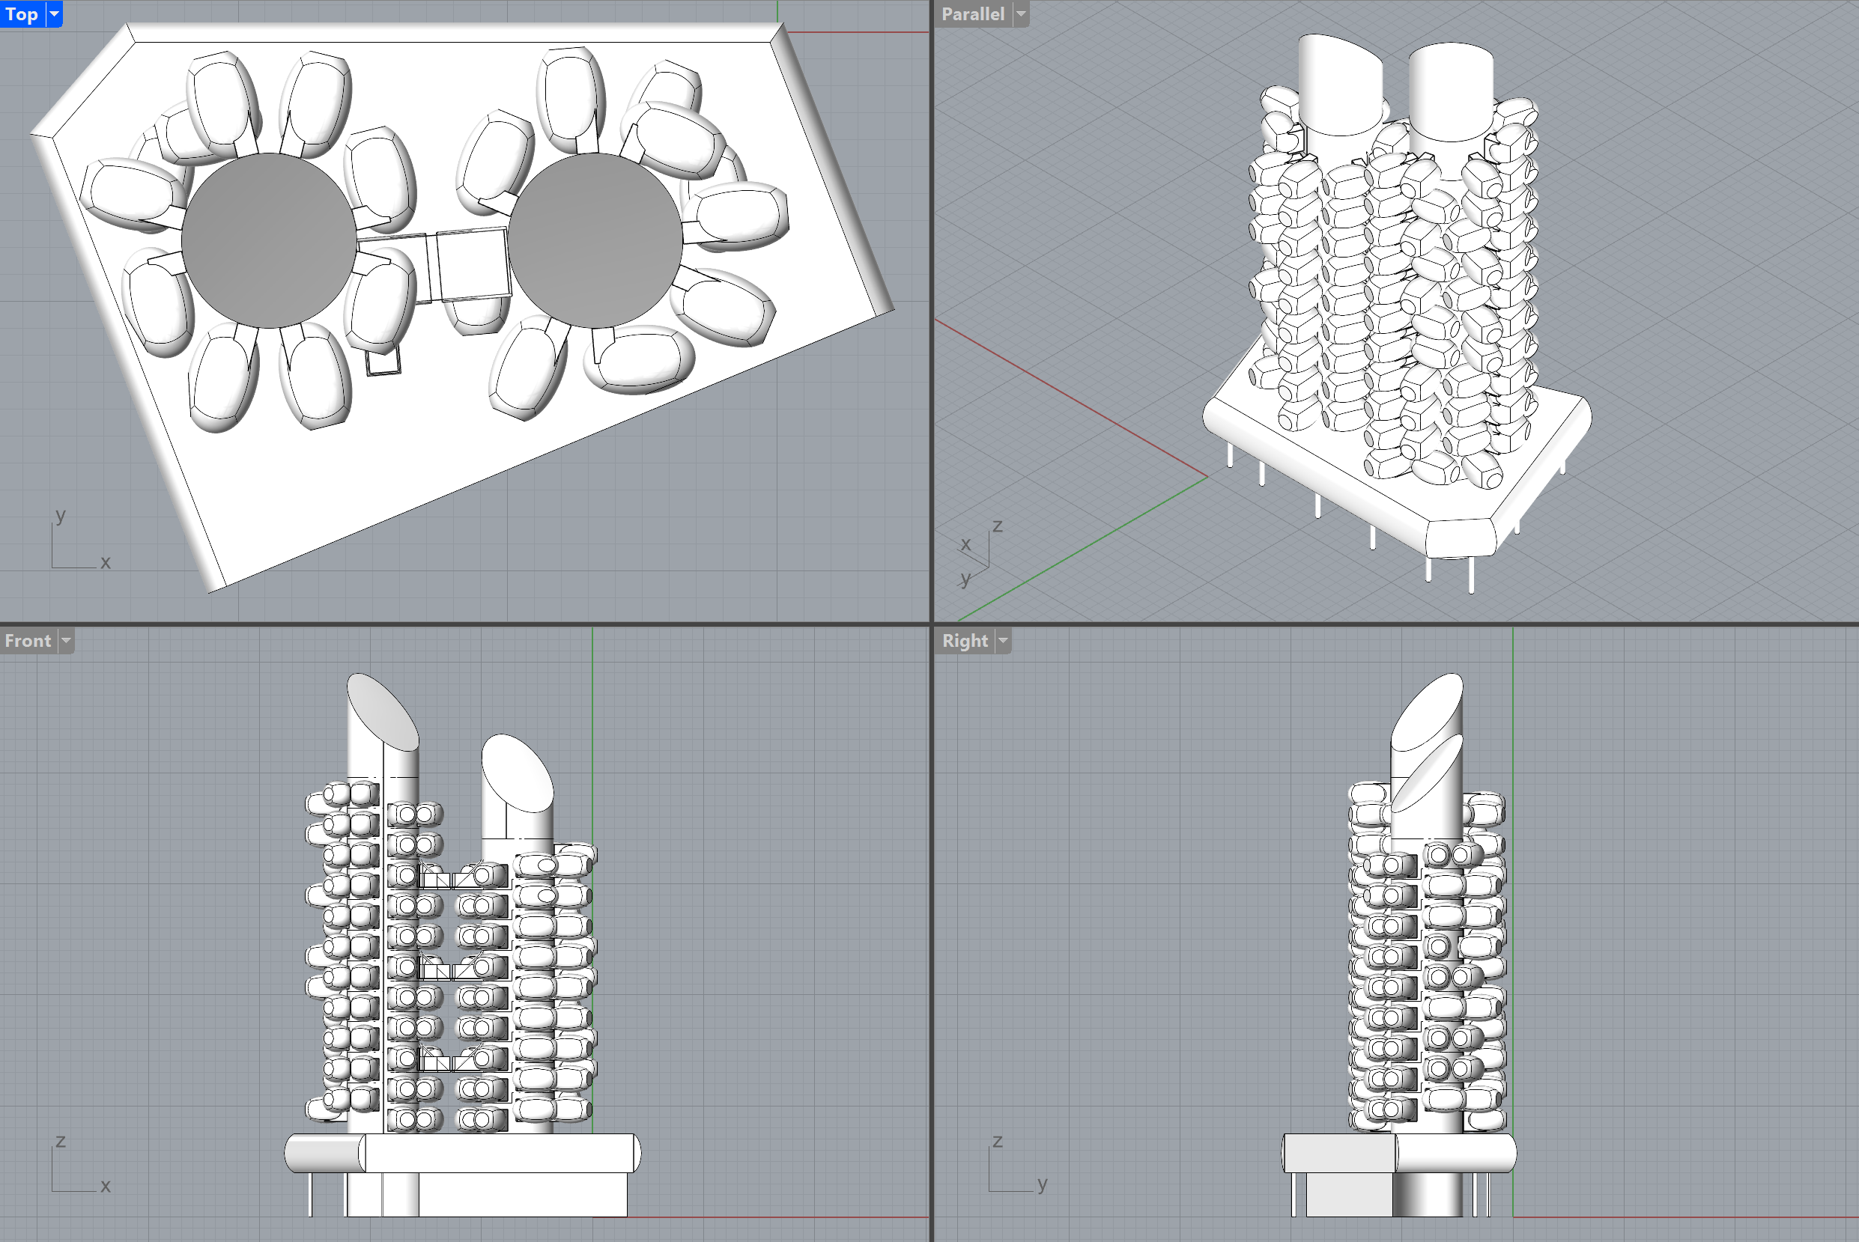The image size is (1859, 1242).
Task: Click the XYZ axes icon in Parallel view
Action: [x=980, y=555]
